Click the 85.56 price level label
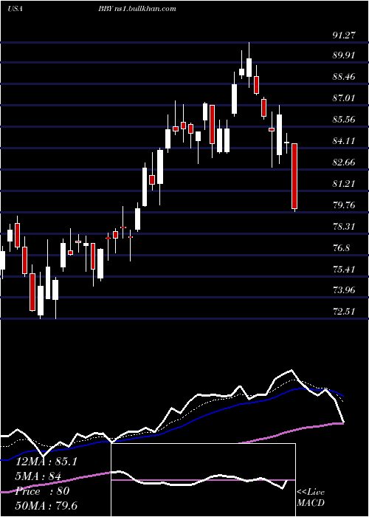 point(345,119)
